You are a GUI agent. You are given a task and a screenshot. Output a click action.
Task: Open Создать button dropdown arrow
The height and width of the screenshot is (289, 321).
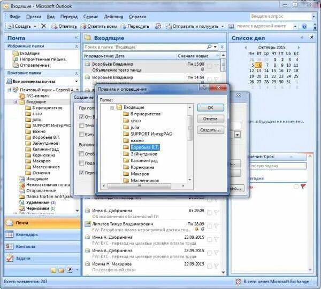[35, 26]
